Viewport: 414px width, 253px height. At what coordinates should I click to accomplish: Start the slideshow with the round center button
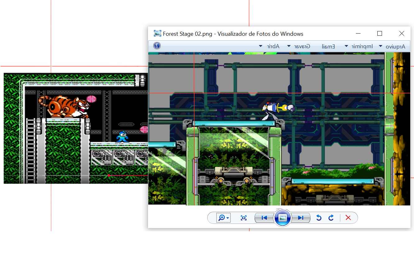(x=282, y=218)
